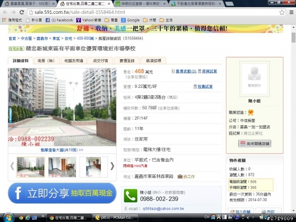
Task: Show next thumbnails with right arrow
Action: [112, 166]
